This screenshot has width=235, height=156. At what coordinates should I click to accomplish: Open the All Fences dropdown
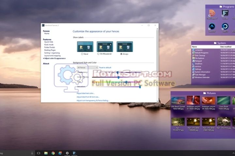87,68
